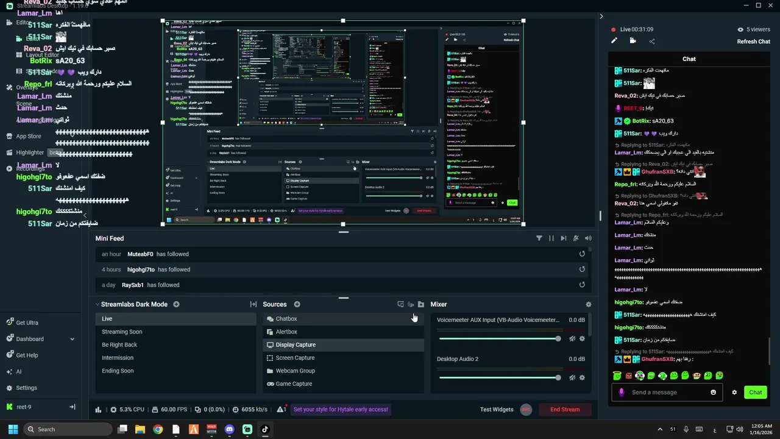Select the Be Right Back scene

click(176, 344)
